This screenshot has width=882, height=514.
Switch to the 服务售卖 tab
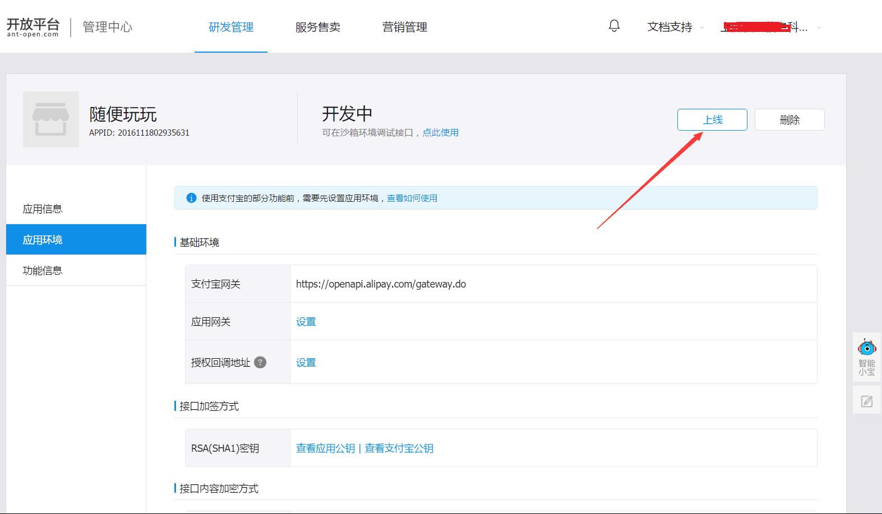318,27
